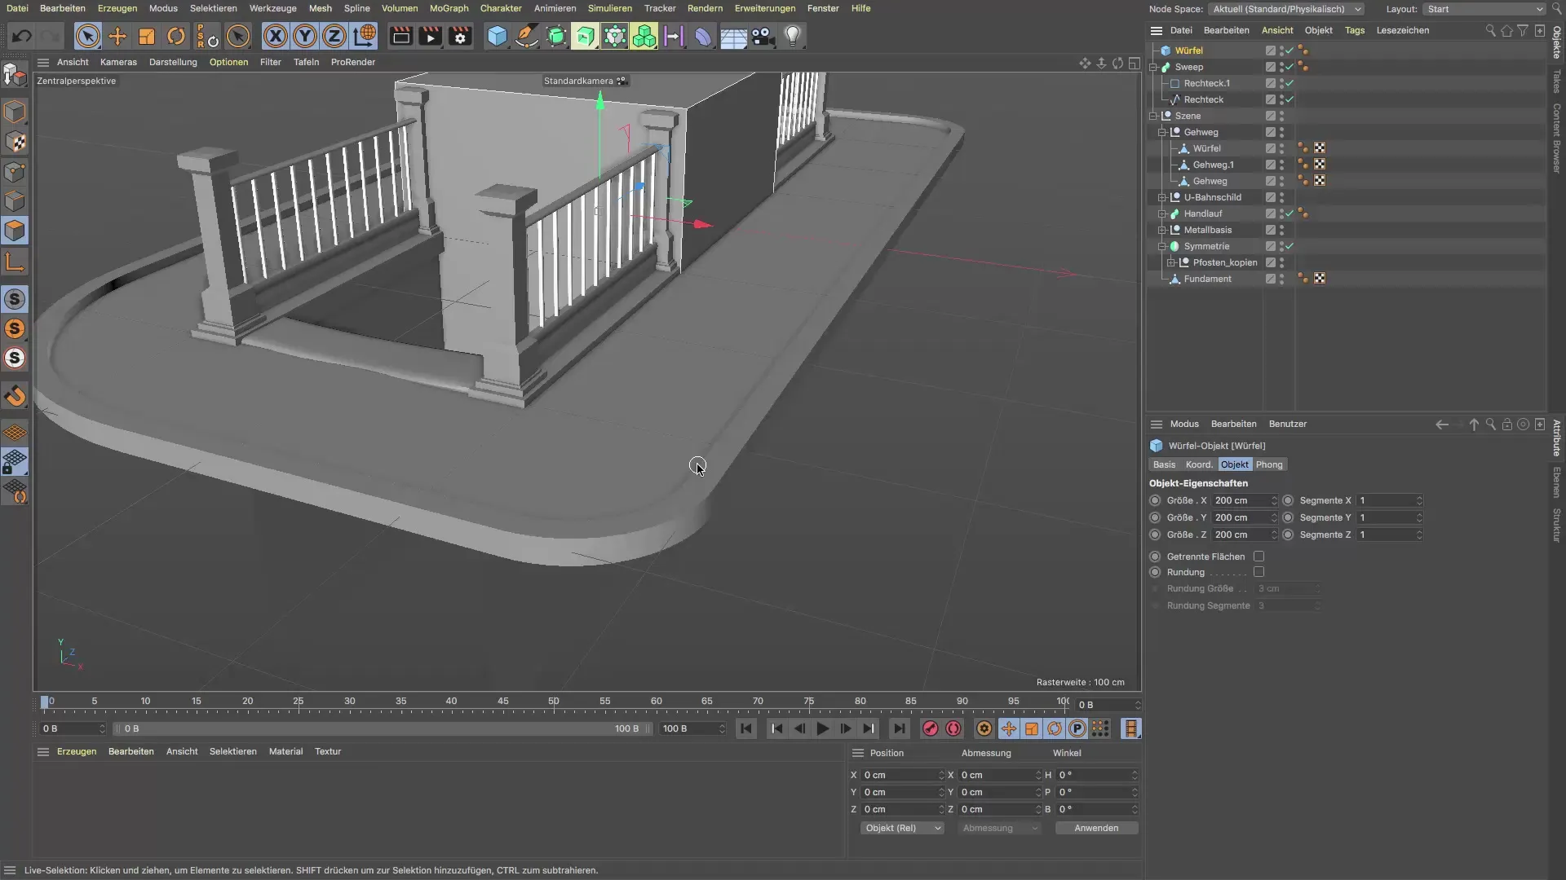The height and width of the screenshot is (880, 1566).
Task: Jump to the animation end
Action: [899, 728]
